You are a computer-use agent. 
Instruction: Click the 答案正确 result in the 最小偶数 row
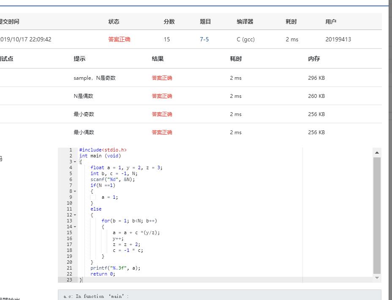pyautogui.click(x=162, y=132)
